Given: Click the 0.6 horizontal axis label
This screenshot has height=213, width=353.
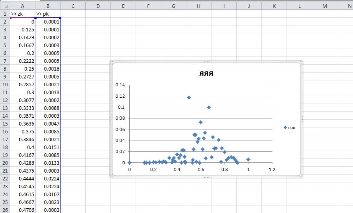Looking at the screenshot, I should [x=201, y=169].
